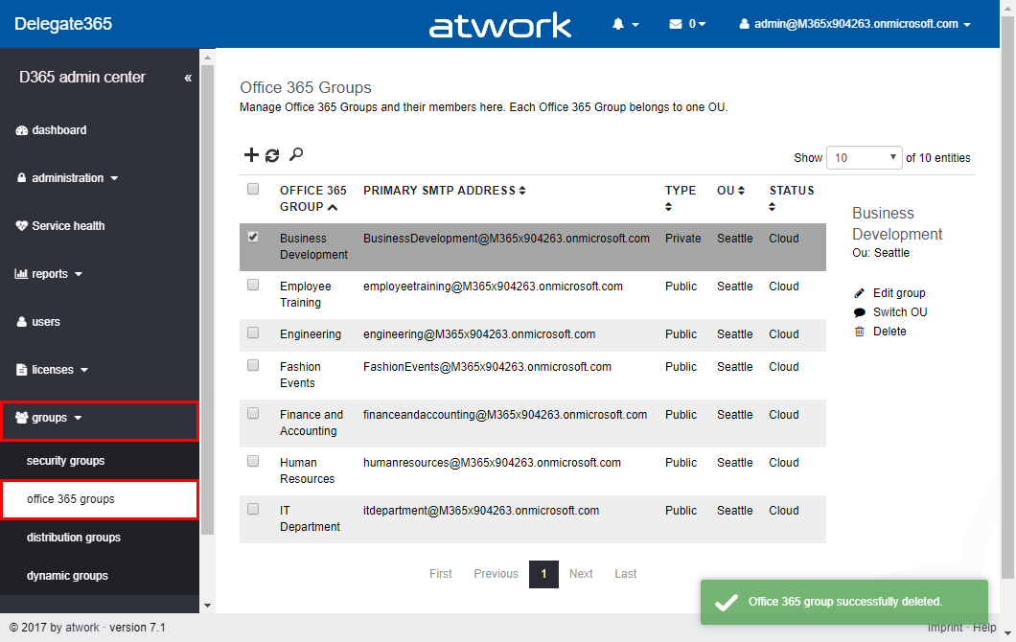Go to dashboard
Image resolution: width=1016 pixels, height=642 pixels.
pos(59,130)
